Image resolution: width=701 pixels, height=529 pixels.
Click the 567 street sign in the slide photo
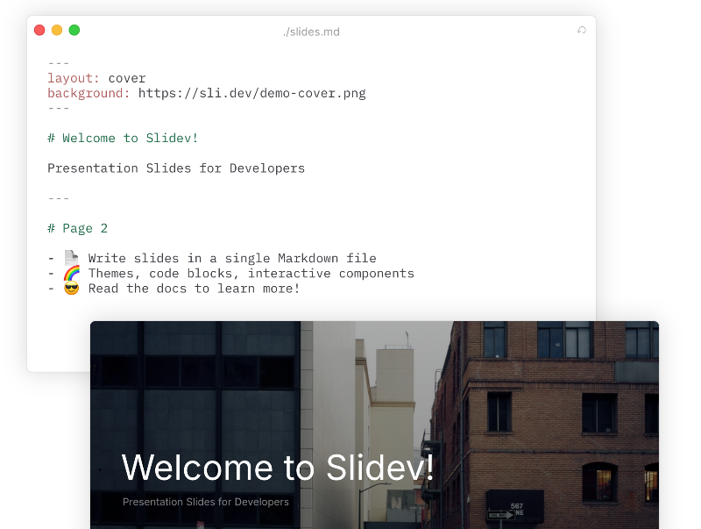[x=515, y=507]
